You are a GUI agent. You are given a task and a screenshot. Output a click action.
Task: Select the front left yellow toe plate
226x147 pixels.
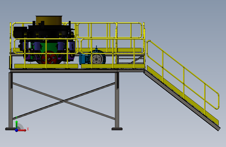point(46,66)
